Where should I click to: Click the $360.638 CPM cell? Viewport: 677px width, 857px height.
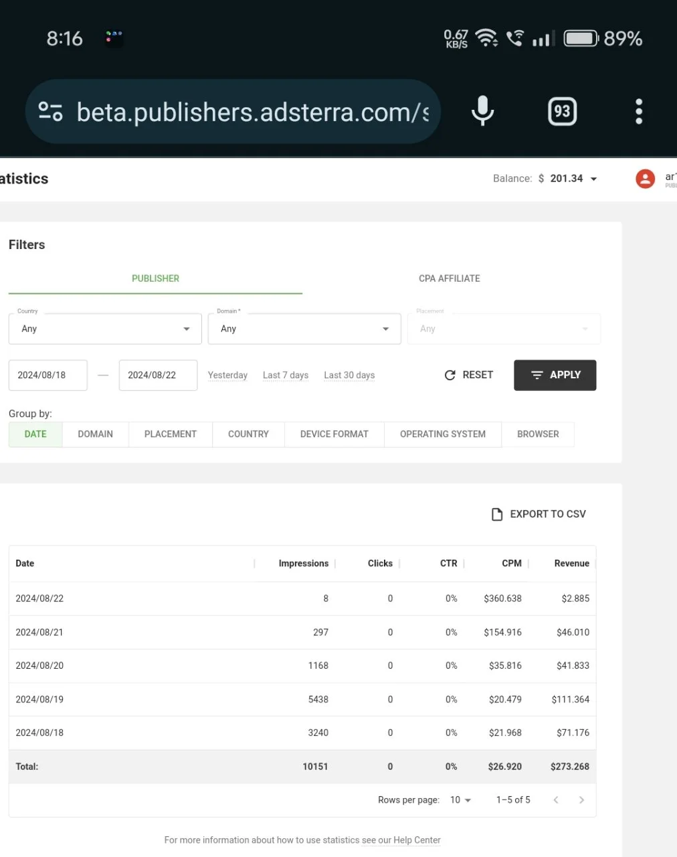(503, 599)
